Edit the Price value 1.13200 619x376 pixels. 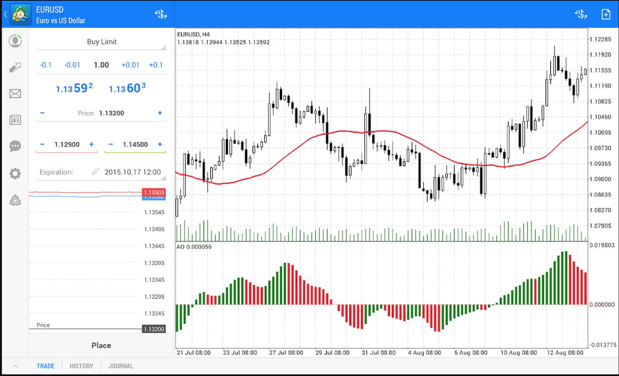pyautogui.click(x=111, y=113)
